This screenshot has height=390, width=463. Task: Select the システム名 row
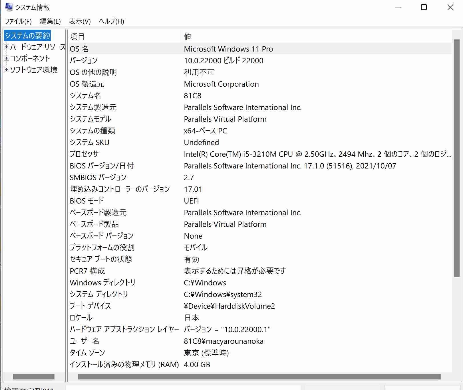[x=260, y=96]
